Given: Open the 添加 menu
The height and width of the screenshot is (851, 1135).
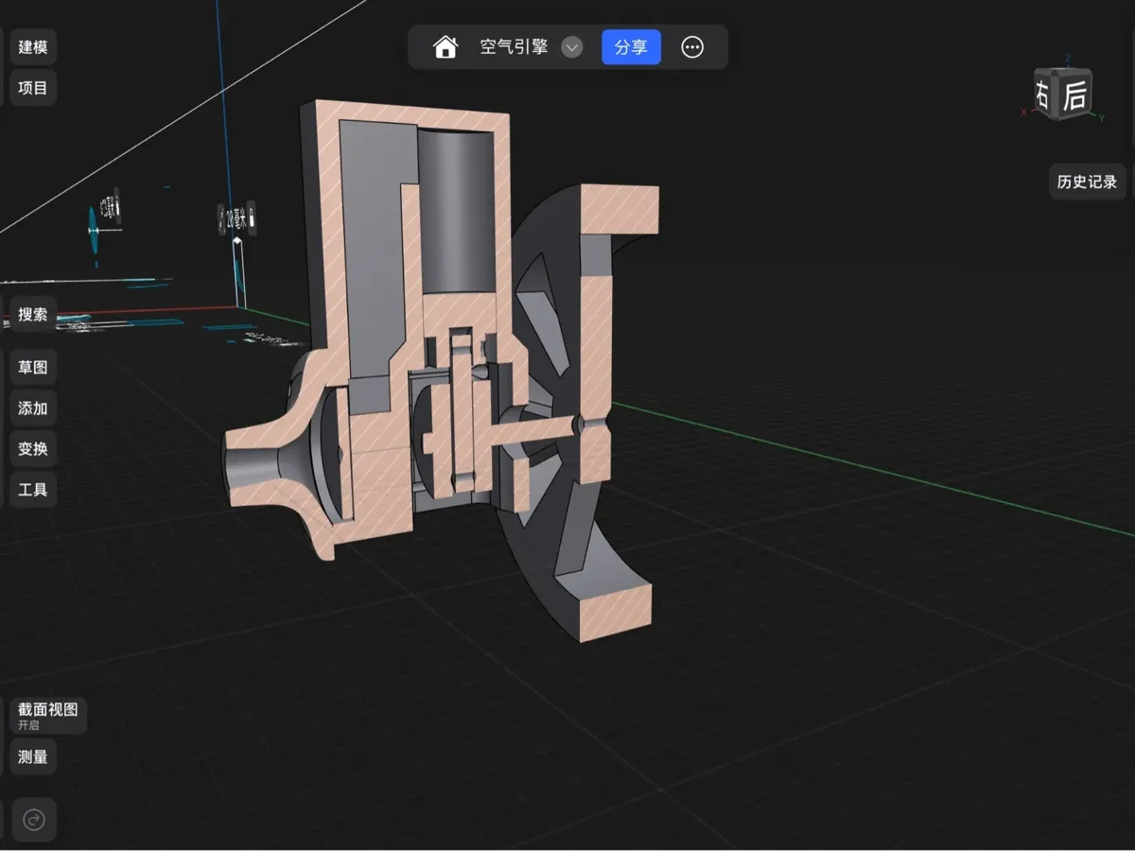Looking at the screenshot, I should pyautogui.click(x=33, y=408).
